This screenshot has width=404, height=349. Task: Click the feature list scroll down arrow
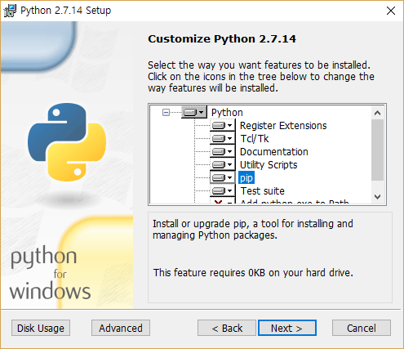click(378, 197)
